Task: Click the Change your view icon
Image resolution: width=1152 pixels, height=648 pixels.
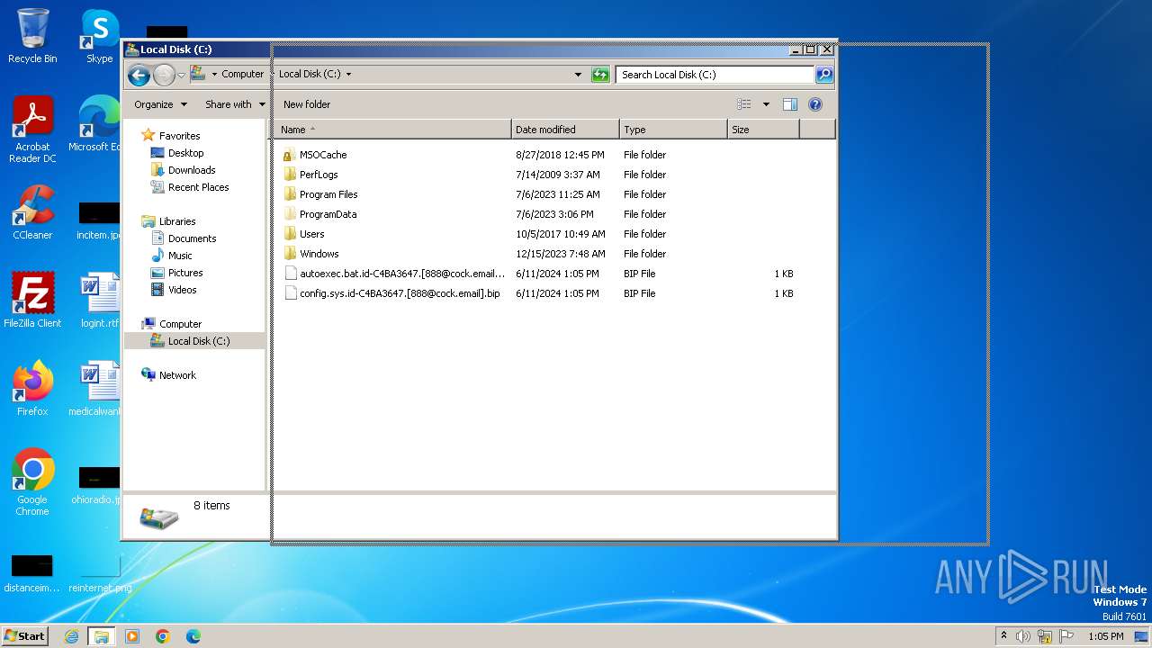Action: 743,104
